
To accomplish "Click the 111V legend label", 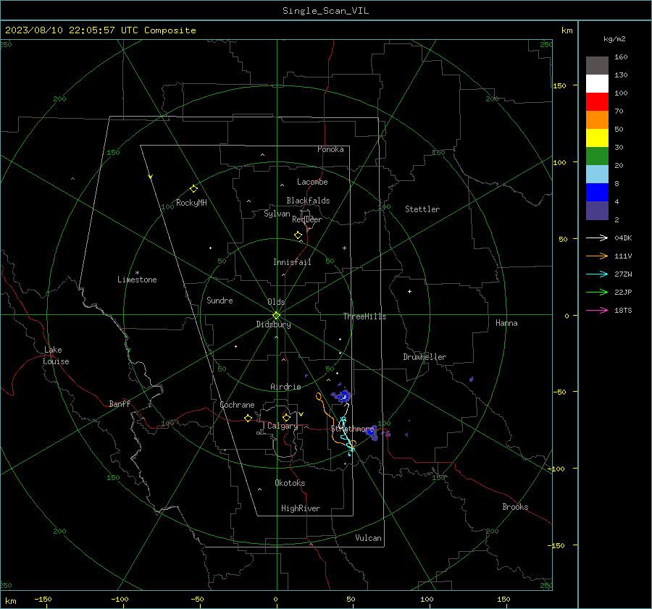I will click(x=623, y=256).
